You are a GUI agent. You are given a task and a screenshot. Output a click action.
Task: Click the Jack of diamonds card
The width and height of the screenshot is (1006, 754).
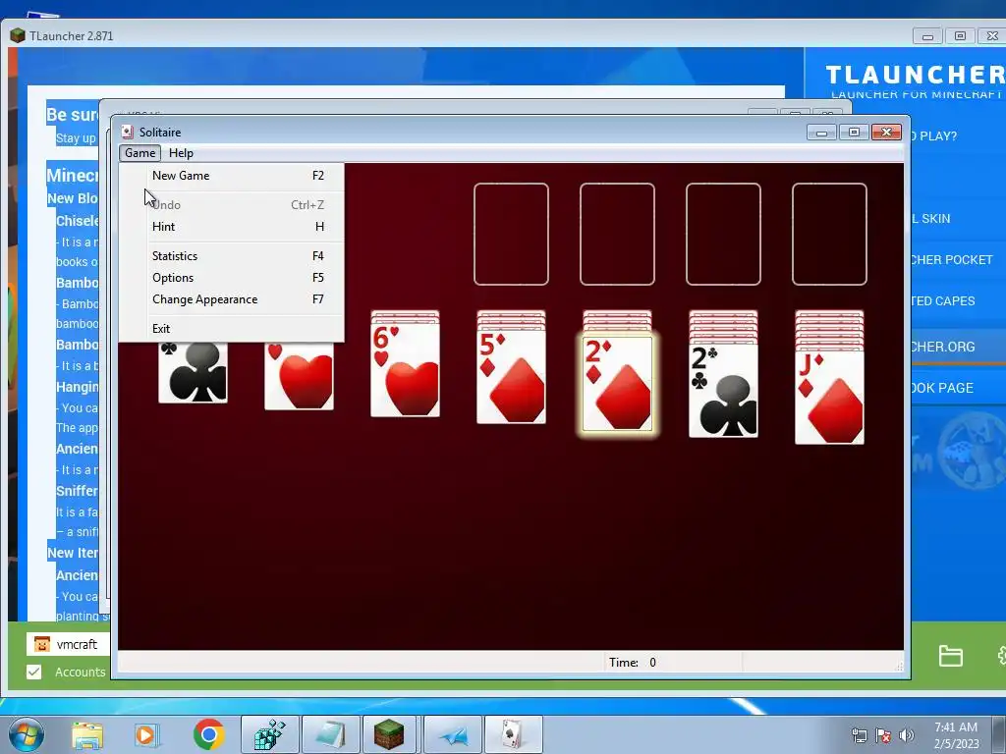click(829, 397)
